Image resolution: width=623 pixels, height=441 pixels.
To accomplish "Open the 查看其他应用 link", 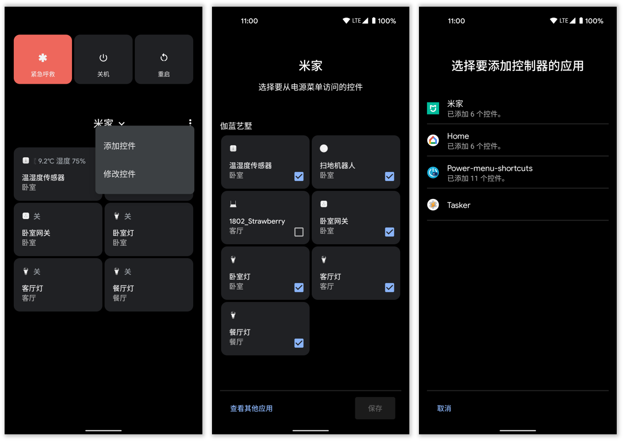I will click(251, 408).
